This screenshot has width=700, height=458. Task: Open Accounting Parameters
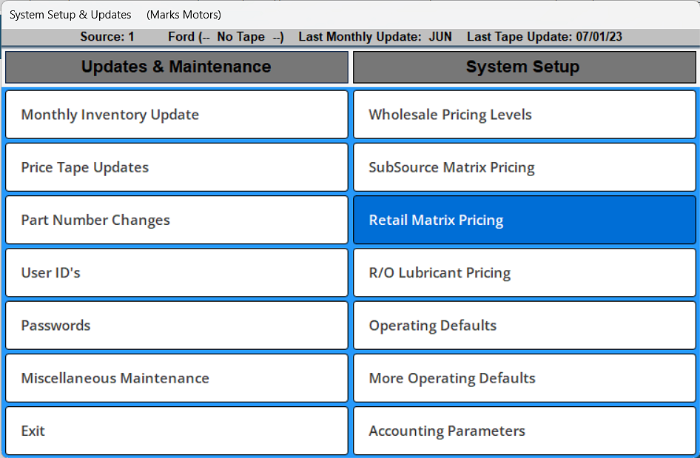[x=524, y=430]
